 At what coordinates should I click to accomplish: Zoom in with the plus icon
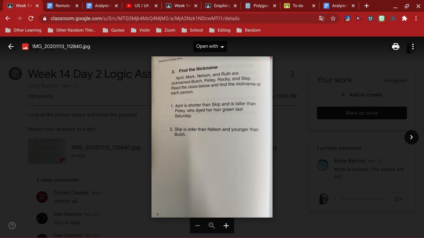[x=226, y=226]
